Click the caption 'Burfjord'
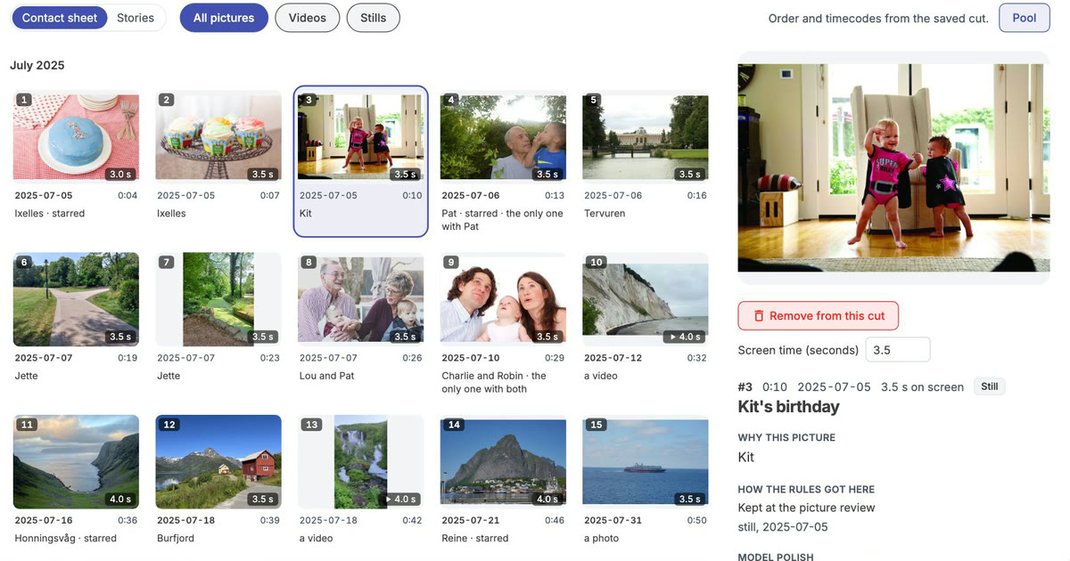 177,538
